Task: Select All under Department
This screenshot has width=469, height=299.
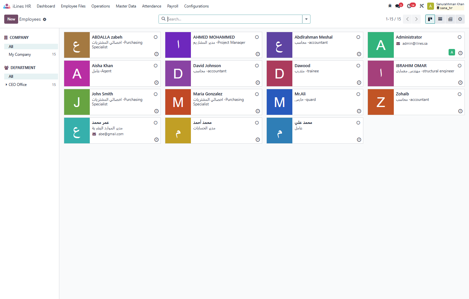Action: point(31,77)
